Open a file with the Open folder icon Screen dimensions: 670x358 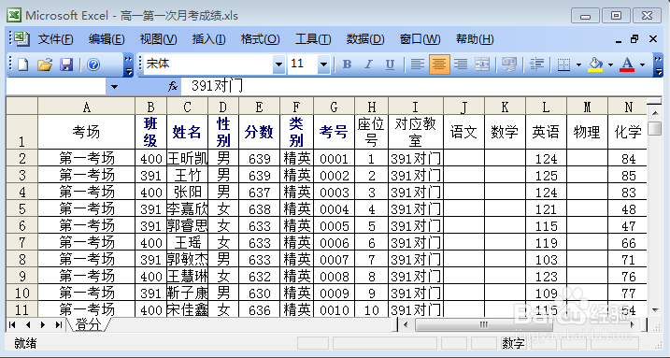(x=45, y=64)
